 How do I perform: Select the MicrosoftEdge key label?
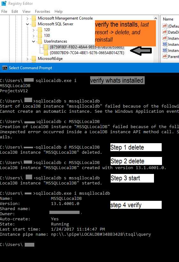[x=50, y=59]
